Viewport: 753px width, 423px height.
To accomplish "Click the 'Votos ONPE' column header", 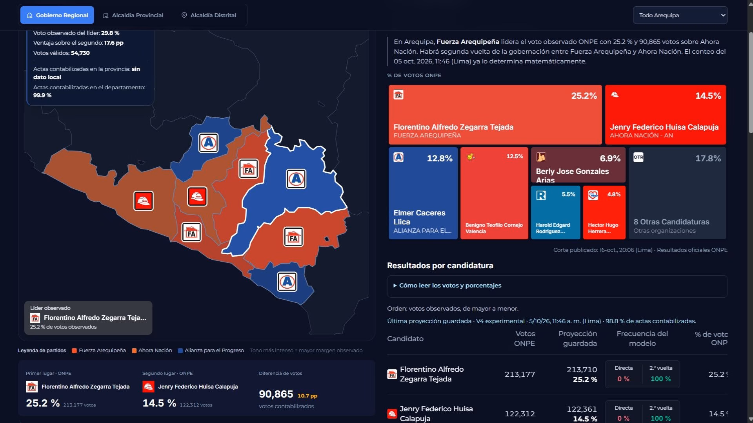I will click(524, 338).
